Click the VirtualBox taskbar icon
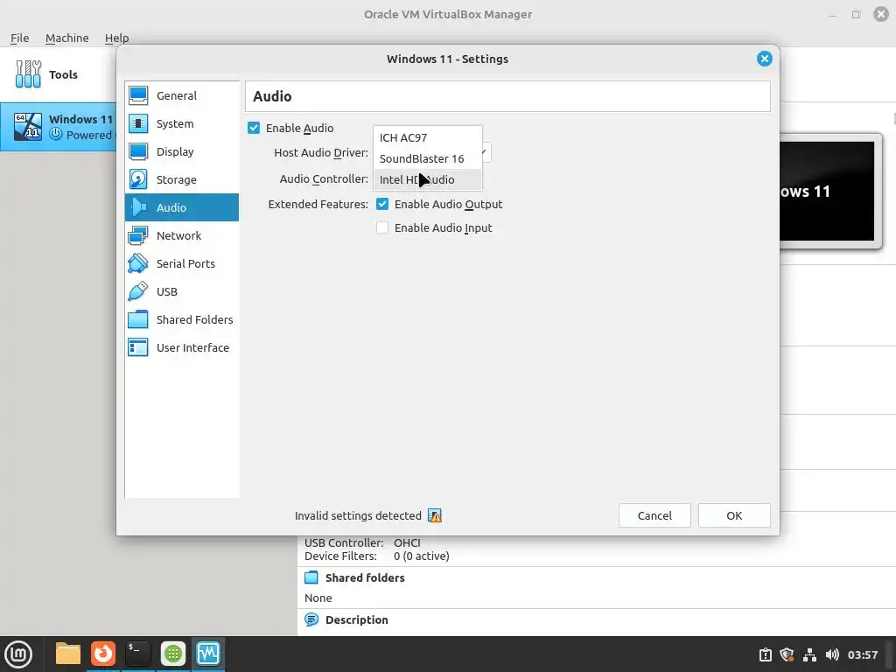 coord(207,654)
